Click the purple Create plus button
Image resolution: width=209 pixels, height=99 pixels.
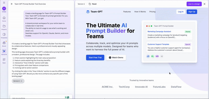tap(4, 9)
